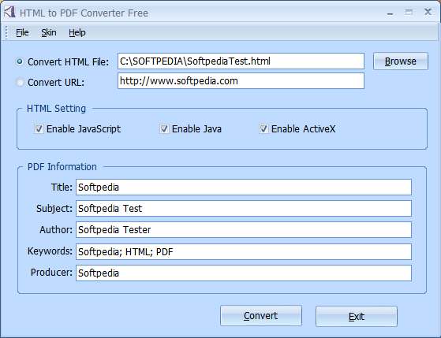Toggle the Enable JavaScript checkbox
Viewport: 441px width, 338px height.
click(x=39, y=129)
